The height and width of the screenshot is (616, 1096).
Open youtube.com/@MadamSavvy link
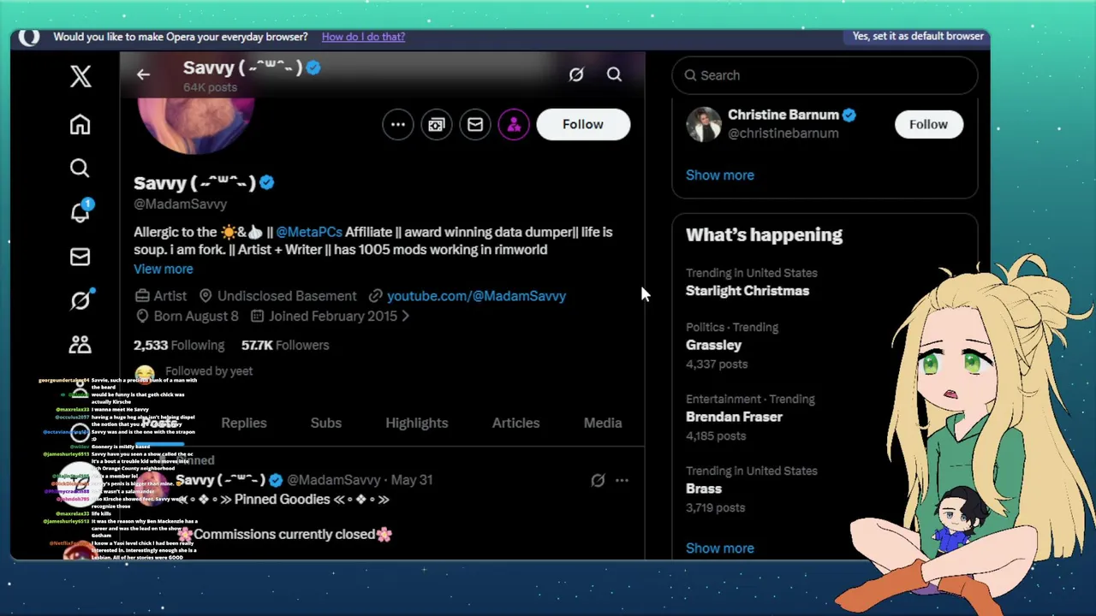click(x=476, y=296)
